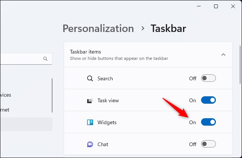Click the magnifier icon in the settings search box
Image resolution: width=242 pixels, height=158 pixels.
click(45, 59)
